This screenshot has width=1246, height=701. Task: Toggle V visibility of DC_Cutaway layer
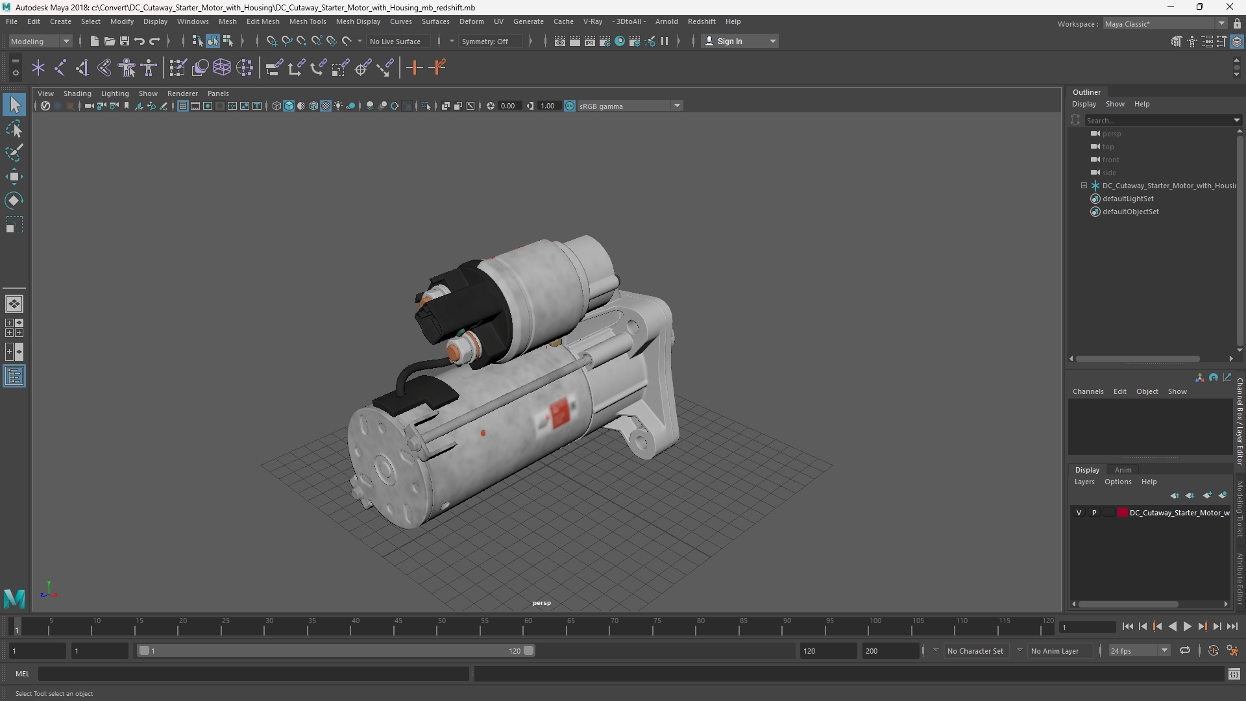click(1079, 513)
